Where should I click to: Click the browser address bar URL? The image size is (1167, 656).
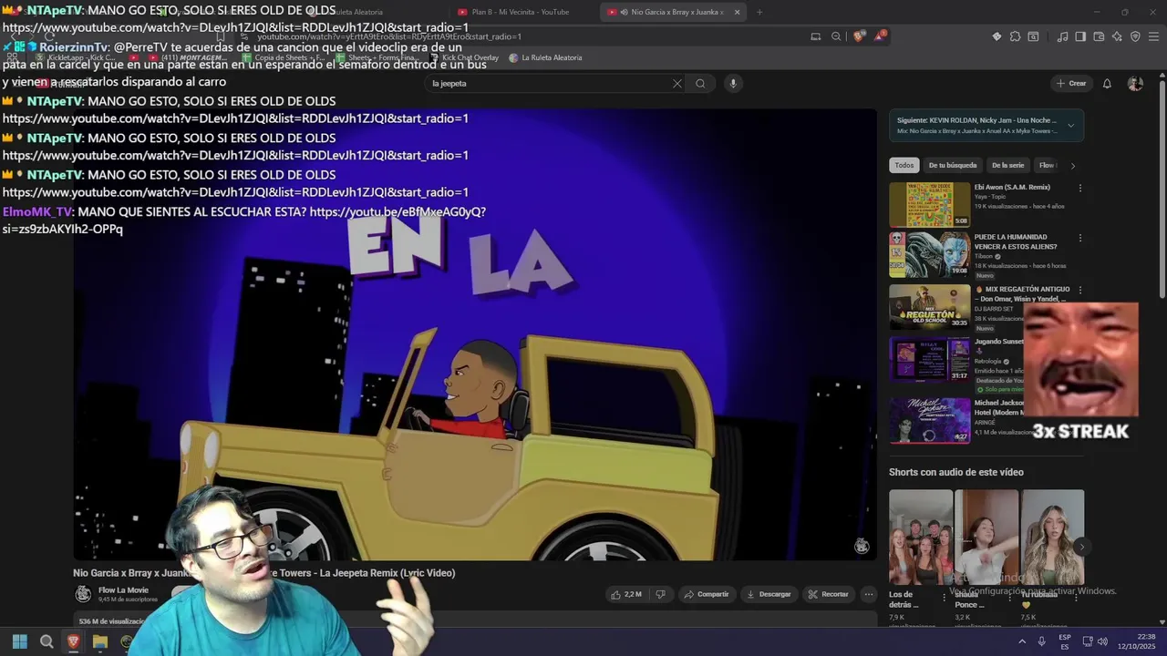389,36
